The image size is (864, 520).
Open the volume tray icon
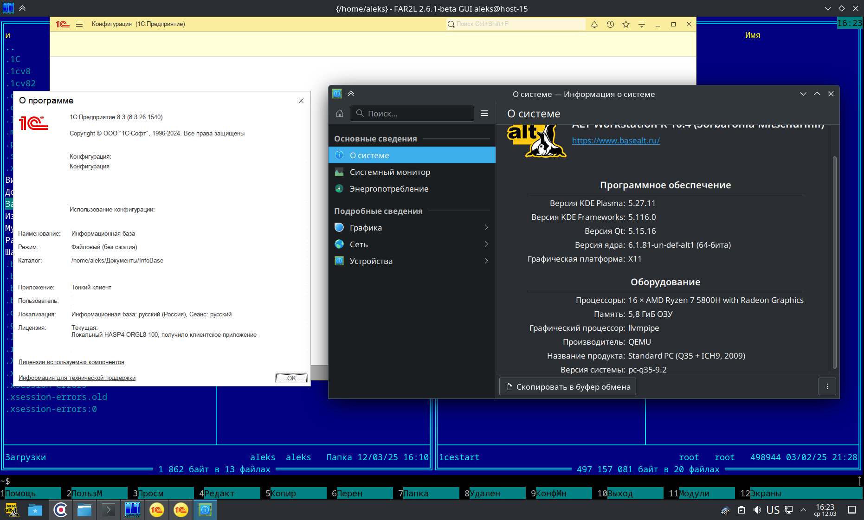coord(757,510)
